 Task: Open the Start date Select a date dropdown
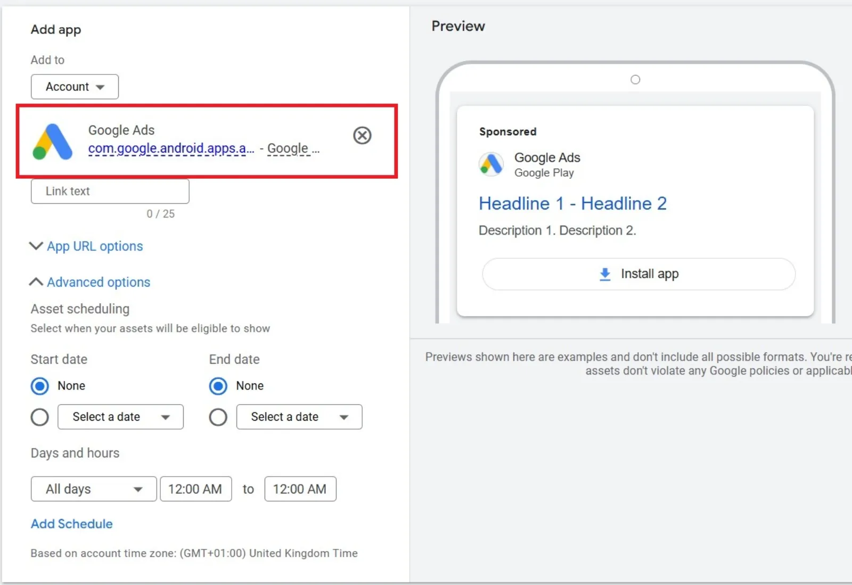(120, 417)
